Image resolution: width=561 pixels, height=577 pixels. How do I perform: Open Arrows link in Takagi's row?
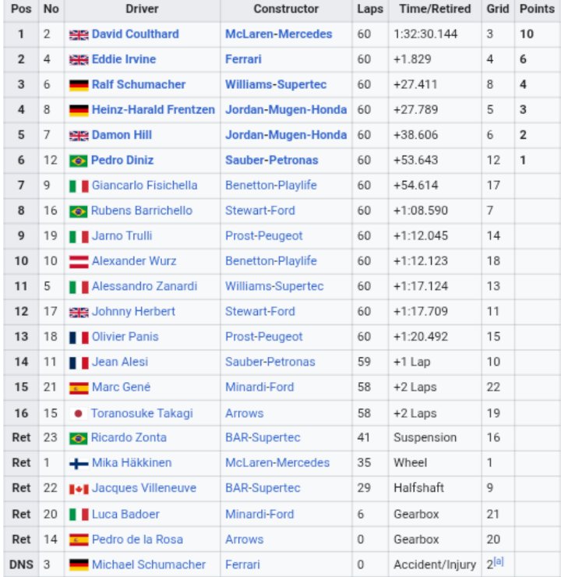tap(245, 413)
